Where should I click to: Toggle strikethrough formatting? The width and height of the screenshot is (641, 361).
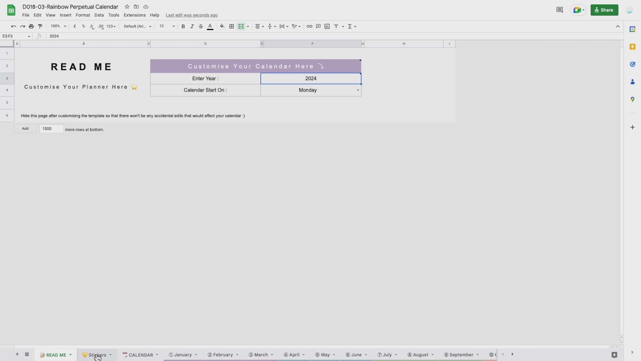(201, 26)
